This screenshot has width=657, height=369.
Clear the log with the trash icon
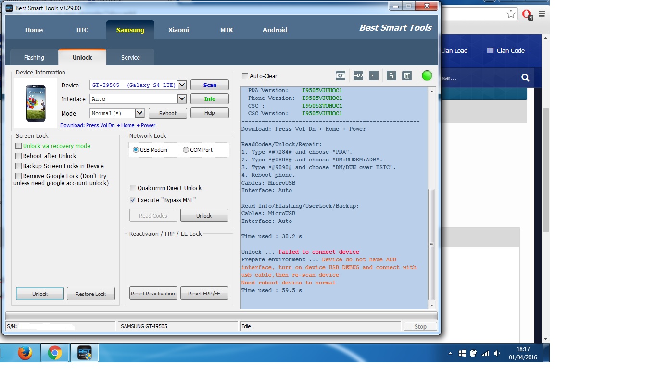coord(407,75)
